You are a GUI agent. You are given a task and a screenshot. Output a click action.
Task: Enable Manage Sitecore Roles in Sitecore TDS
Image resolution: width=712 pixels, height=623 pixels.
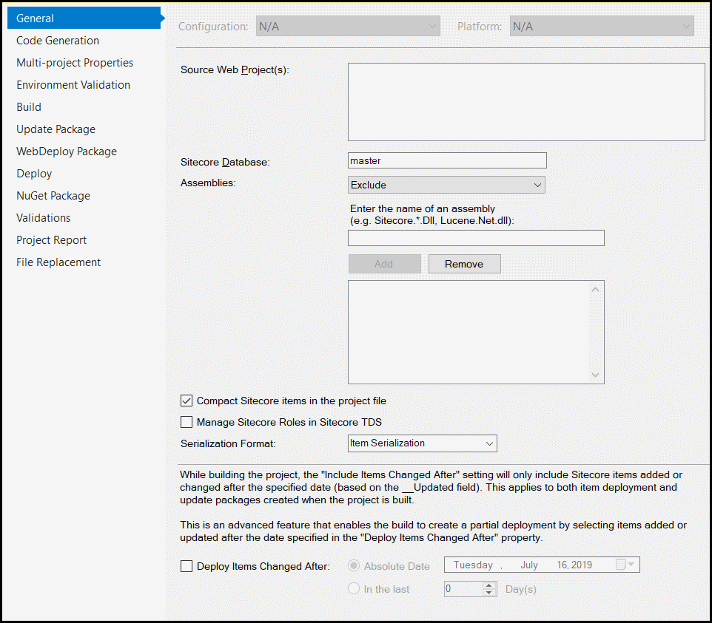click(x=187, y=422)
